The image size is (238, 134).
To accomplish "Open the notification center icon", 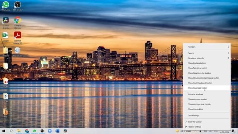I will [233, 131].
